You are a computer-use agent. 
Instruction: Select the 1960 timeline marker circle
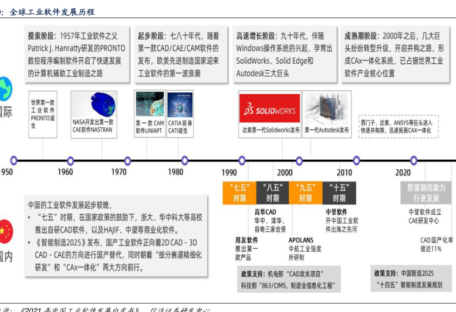click(70, 160)
